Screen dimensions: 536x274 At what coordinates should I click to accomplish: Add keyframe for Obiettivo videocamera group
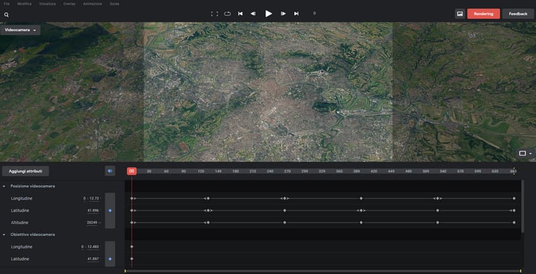click(110, 259)
